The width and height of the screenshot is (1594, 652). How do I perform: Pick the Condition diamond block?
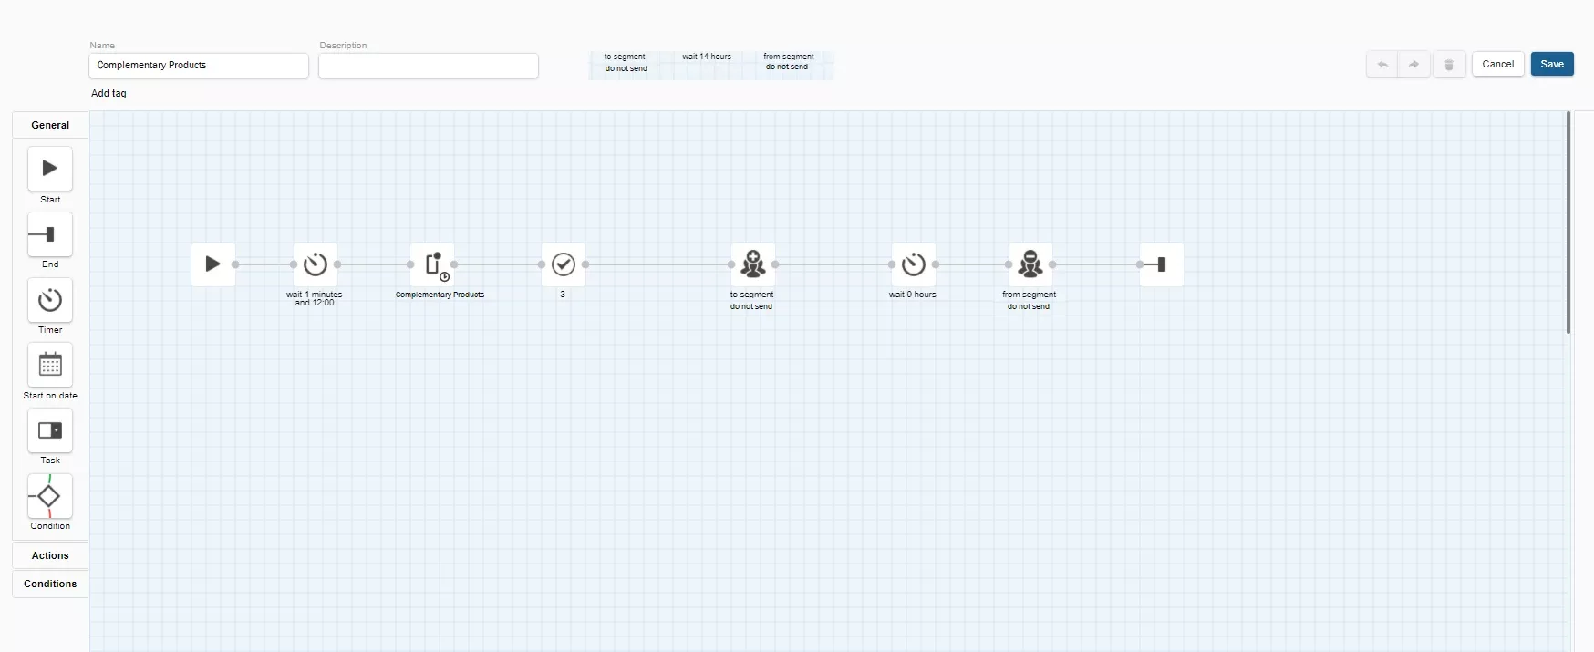pyautogui.click(x=50, y=496)
